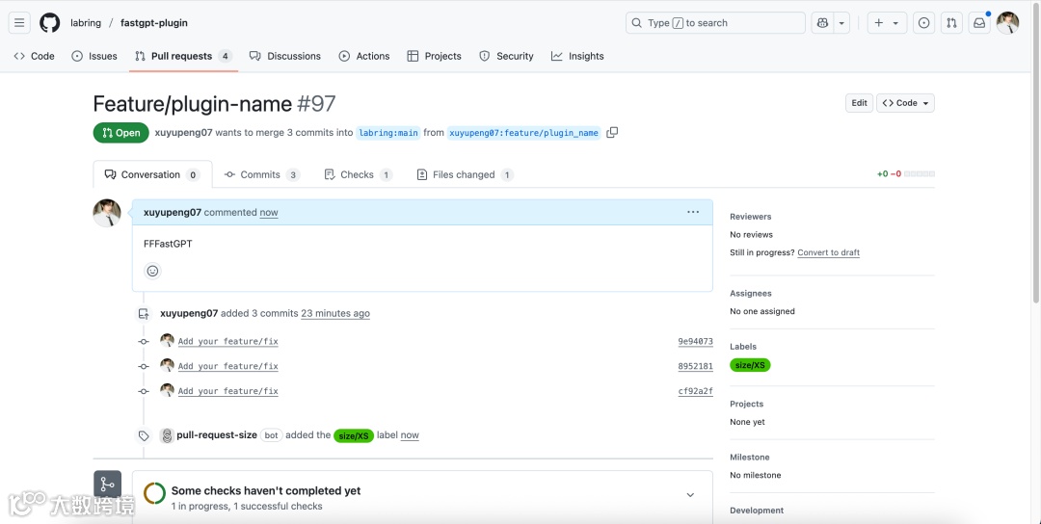Expand Copilot dropdown arrow
Screen dimensions: 1041x524
(x=841, y=22)
